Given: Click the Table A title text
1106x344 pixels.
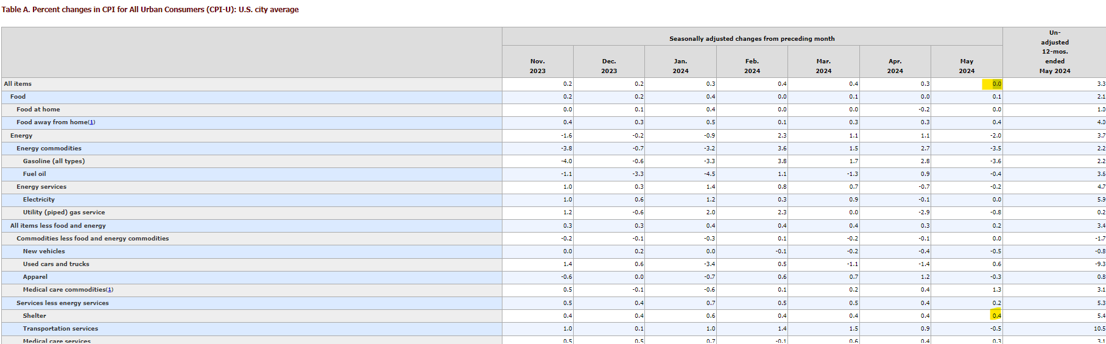Looking at the screenshot, I should (150, 10).
